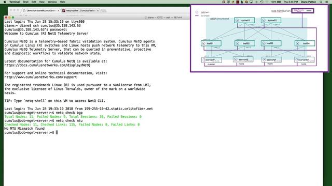Click the spine01 node in topology diagram
The image size is (332, 186).
[x=244, y=21]
